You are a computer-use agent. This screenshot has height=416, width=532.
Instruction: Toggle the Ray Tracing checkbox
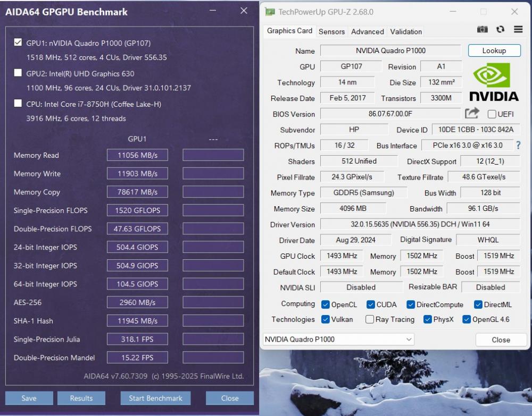click(370, 319)
